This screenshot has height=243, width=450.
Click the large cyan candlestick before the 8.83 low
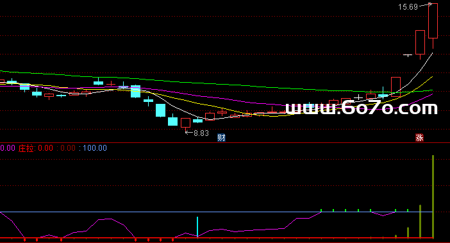[x=160, y=110]
